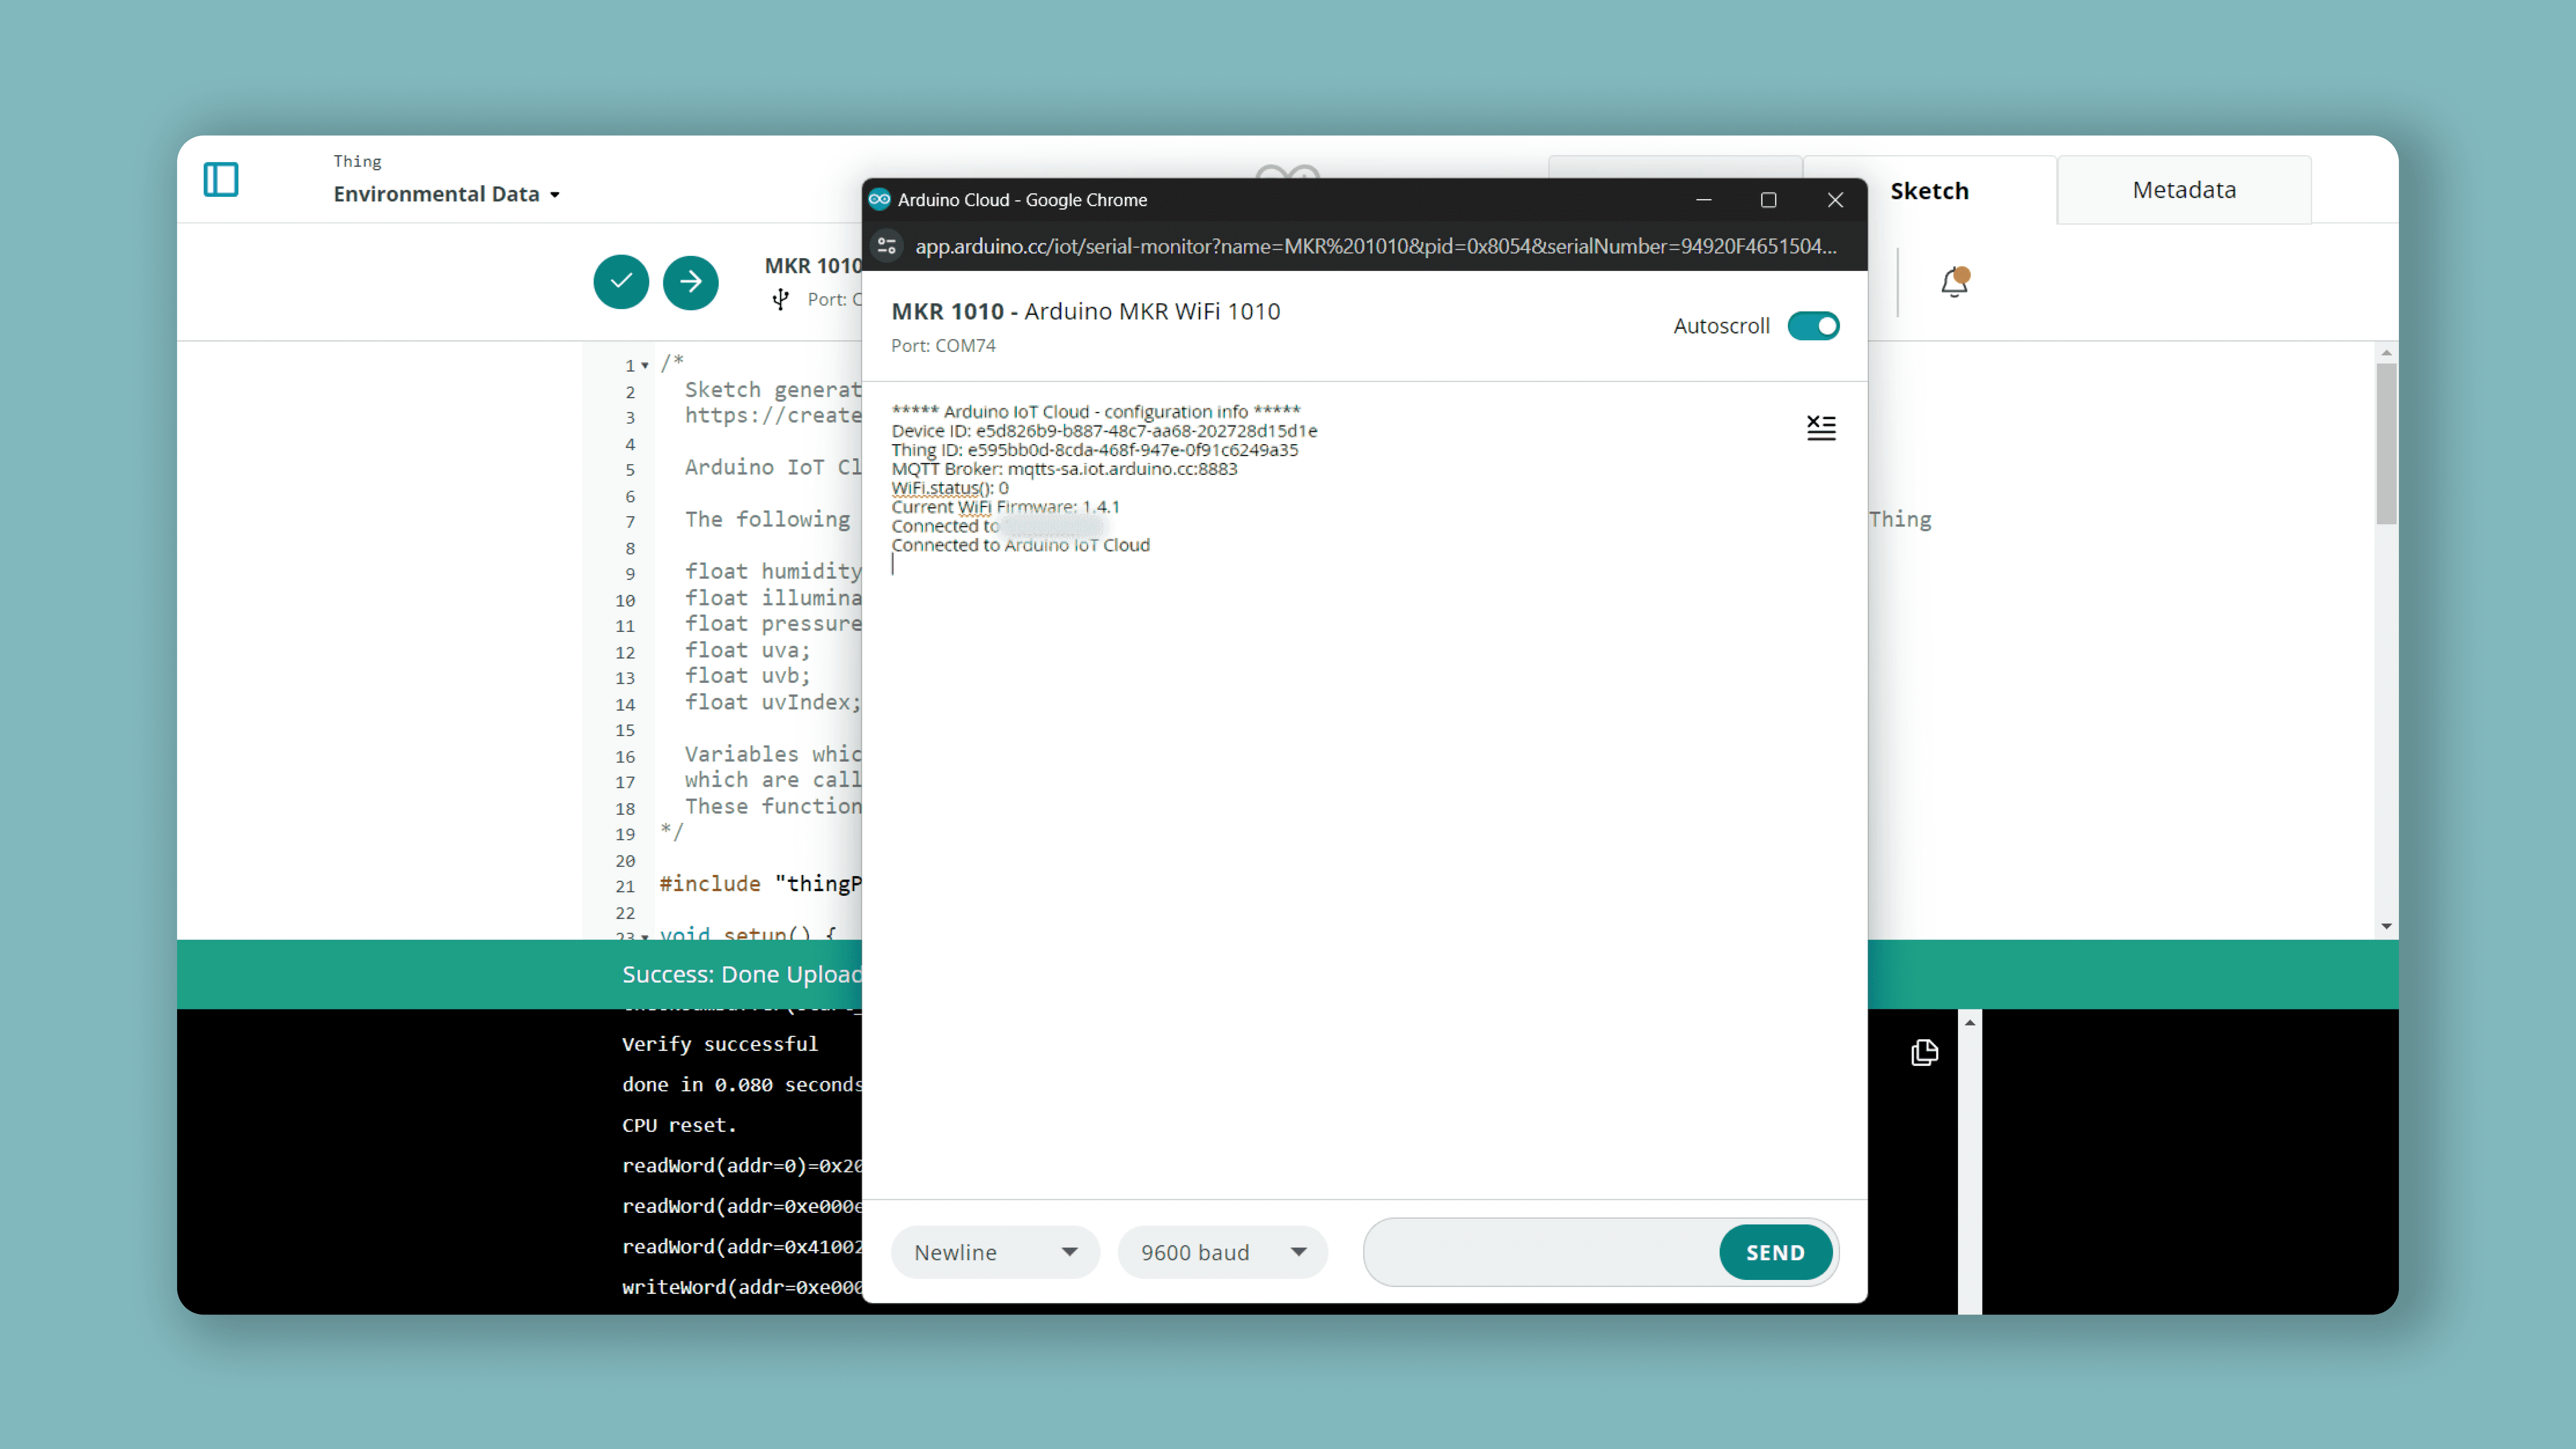
Task: Toggle the Autoscroll switch
Action: (x=1813, y=326)
